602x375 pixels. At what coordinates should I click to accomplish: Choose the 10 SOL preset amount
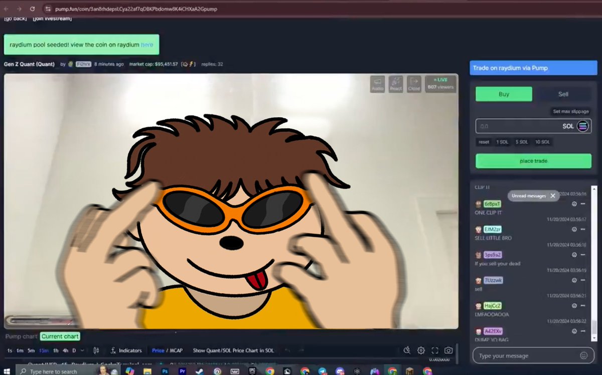pos(542,142)
